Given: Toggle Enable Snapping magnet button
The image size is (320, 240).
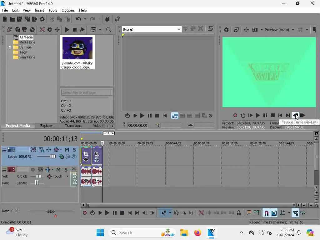Looking at the screenshot, I should click(x=266, y=213).
